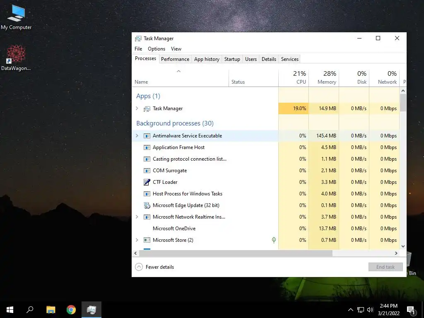Click the End task button

(385, 267)
